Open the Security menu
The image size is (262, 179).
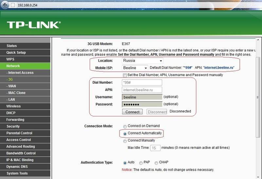point(25,126)
